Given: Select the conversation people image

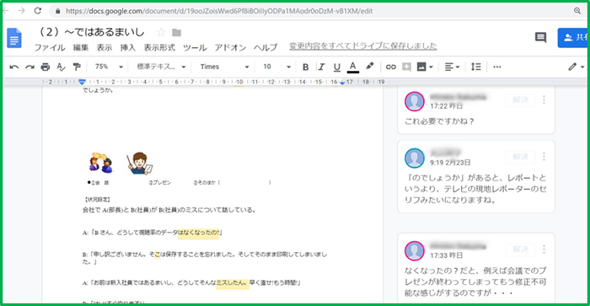Looking at the screenshot, I should (100, 163).
